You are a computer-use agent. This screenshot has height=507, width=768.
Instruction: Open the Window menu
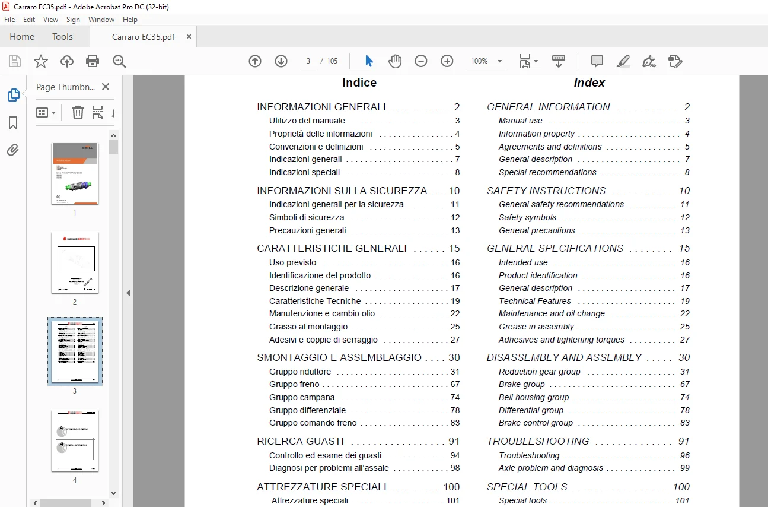pyautogui.click(x=101, y=20)
